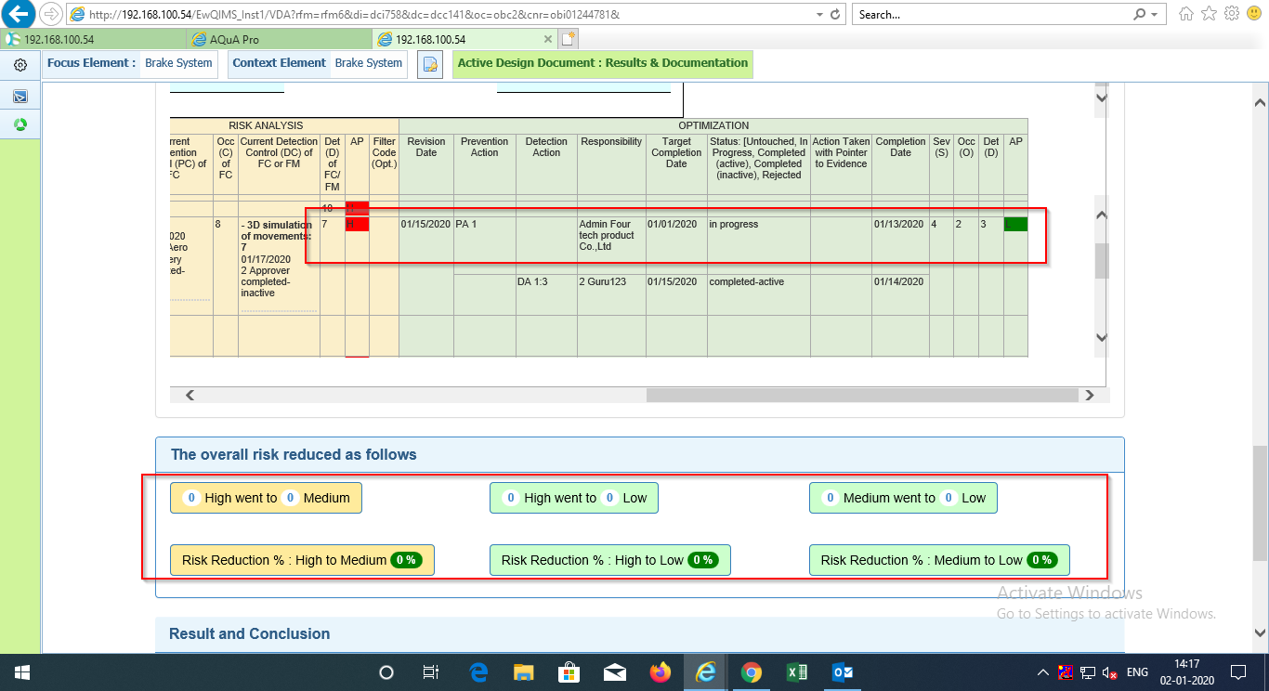Click the table's horizontal scroll left arrow

(190, 395)
